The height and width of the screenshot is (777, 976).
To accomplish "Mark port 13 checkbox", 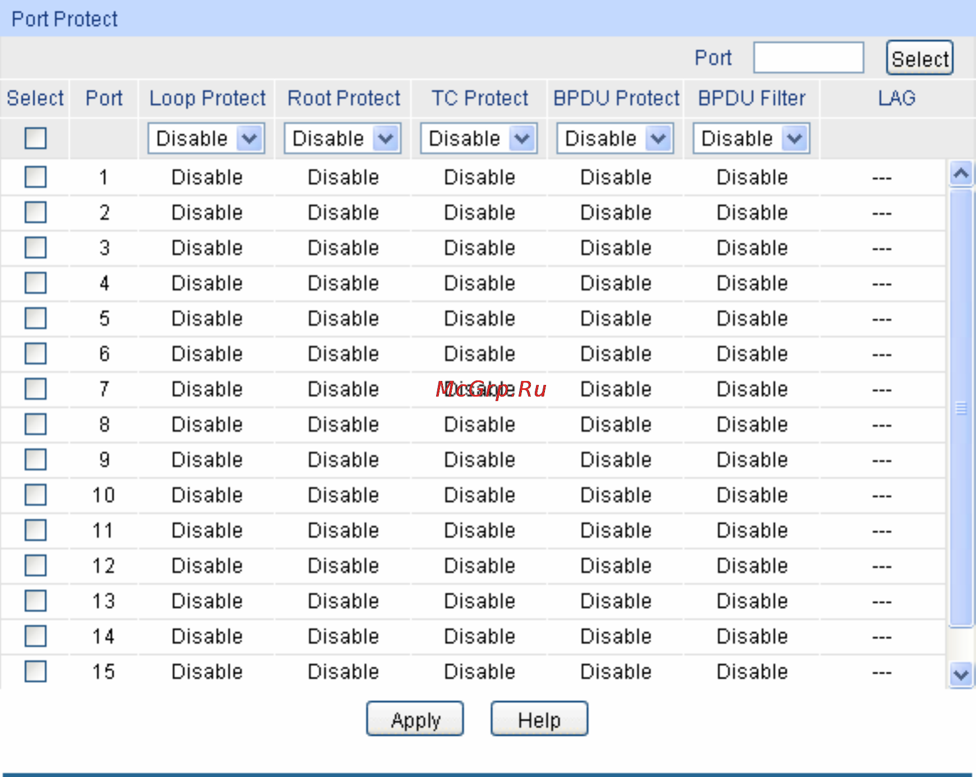I will click(35, 601).
